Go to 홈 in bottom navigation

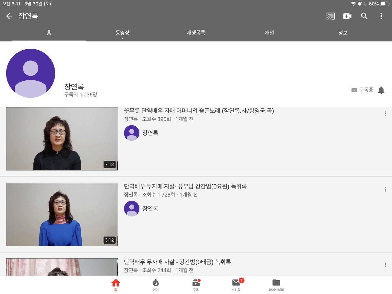tap(115, 285)
